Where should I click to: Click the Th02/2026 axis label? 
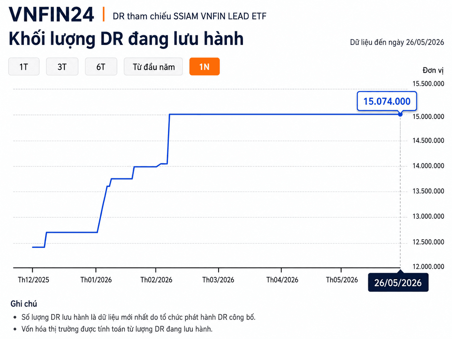coord(156,280)
